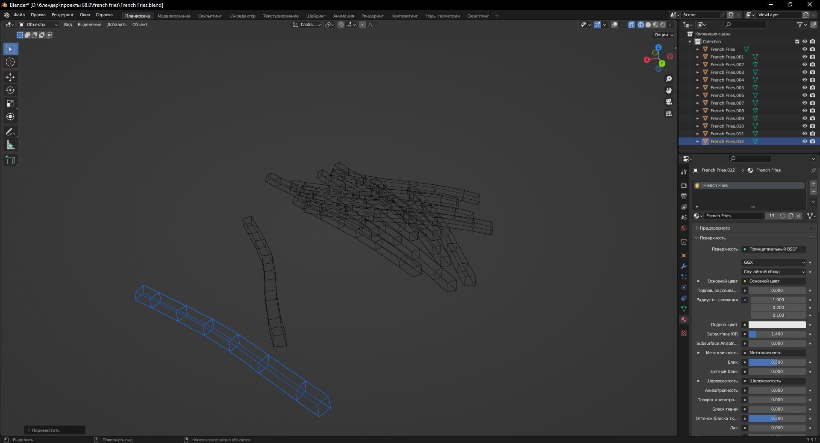Select the Annotate pencil tool
The height and width of the screenshot is (443, 820).
(x=11, y=132)
